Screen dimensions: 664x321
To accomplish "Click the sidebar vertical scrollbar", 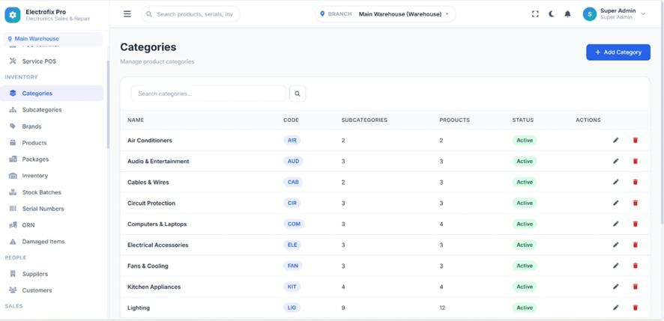I will tap(108, 104).
